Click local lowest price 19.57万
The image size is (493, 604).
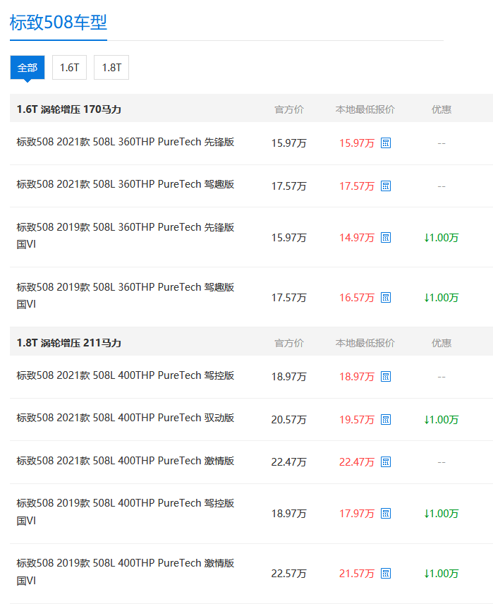[357, 420]
